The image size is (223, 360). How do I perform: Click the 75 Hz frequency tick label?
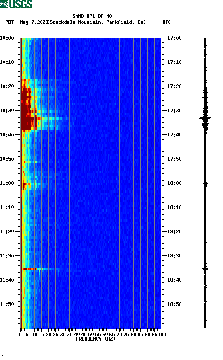coord(126,335)
